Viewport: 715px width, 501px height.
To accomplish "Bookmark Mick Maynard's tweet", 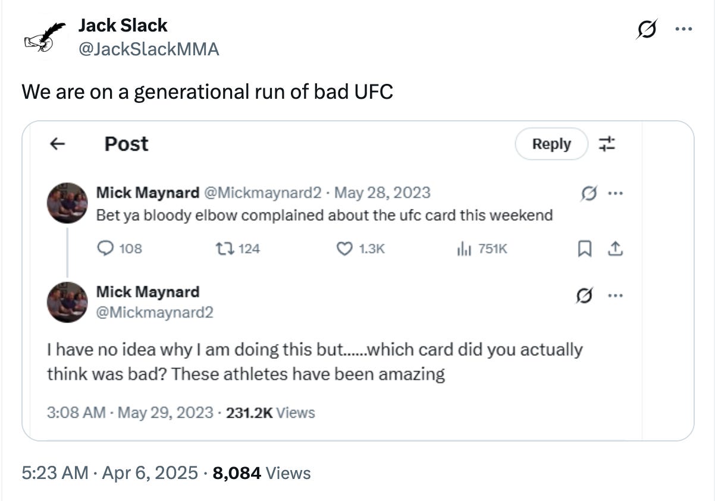I will click(x=585, y=249).
